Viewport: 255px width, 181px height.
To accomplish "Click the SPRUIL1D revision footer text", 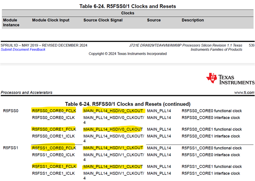I will click(44, 45).
